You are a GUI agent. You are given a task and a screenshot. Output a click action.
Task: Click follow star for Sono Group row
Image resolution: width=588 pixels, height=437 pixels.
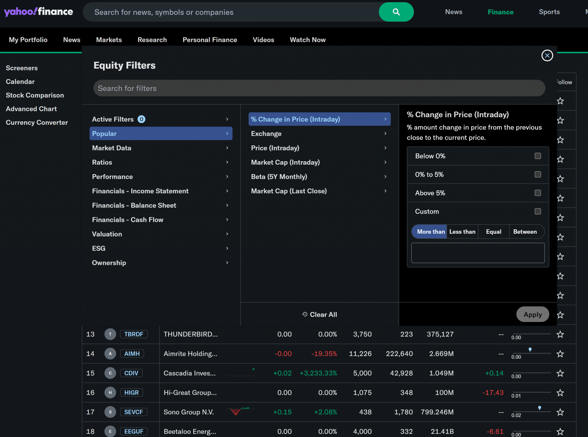click(x=560, y=412)
